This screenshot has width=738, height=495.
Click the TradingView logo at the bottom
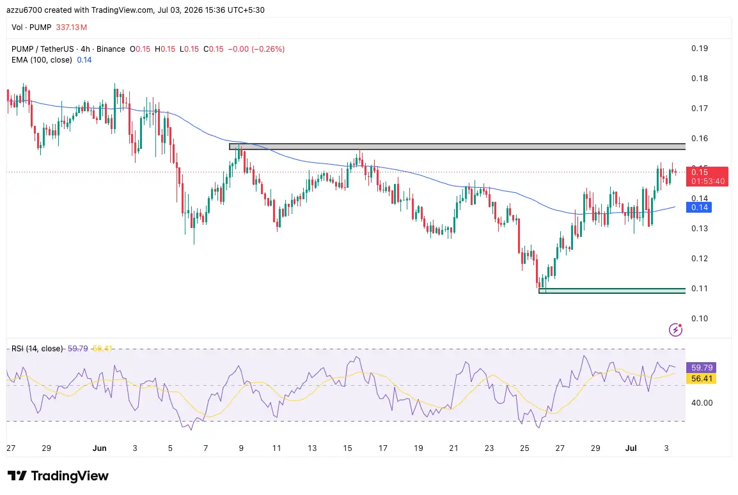58,476
